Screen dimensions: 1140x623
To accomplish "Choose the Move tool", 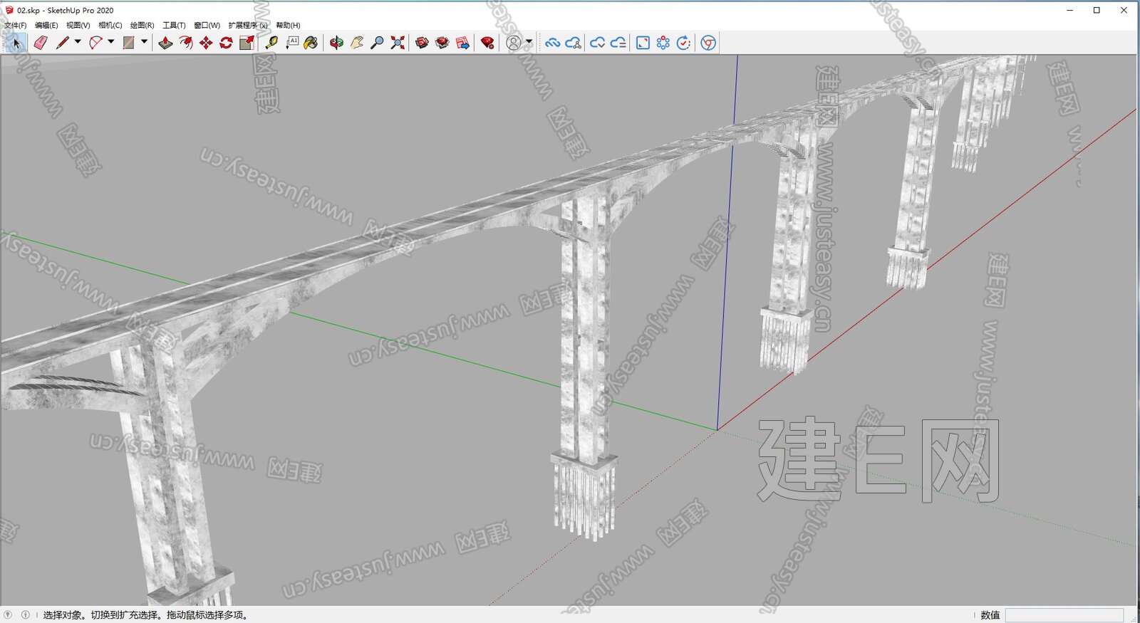I will point(206,43).
